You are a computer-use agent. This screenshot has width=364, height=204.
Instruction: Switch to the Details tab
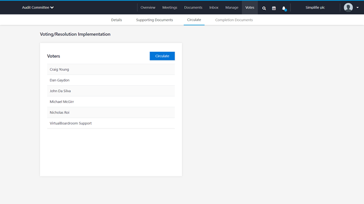116,20
